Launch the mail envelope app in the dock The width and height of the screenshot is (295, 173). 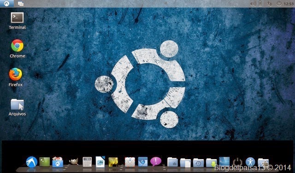130,162
